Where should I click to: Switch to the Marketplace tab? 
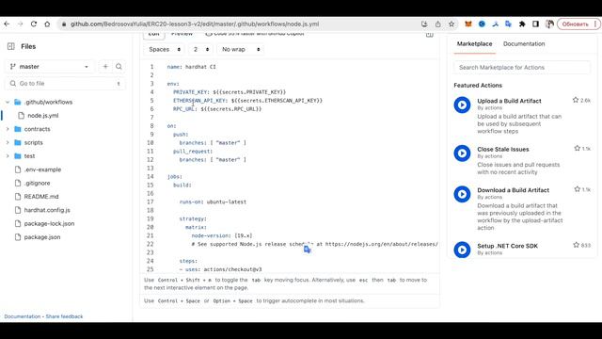click(x=474, y=44)
